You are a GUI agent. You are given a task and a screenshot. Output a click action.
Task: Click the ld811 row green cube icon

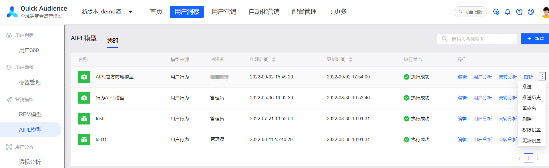coord(84,140)
